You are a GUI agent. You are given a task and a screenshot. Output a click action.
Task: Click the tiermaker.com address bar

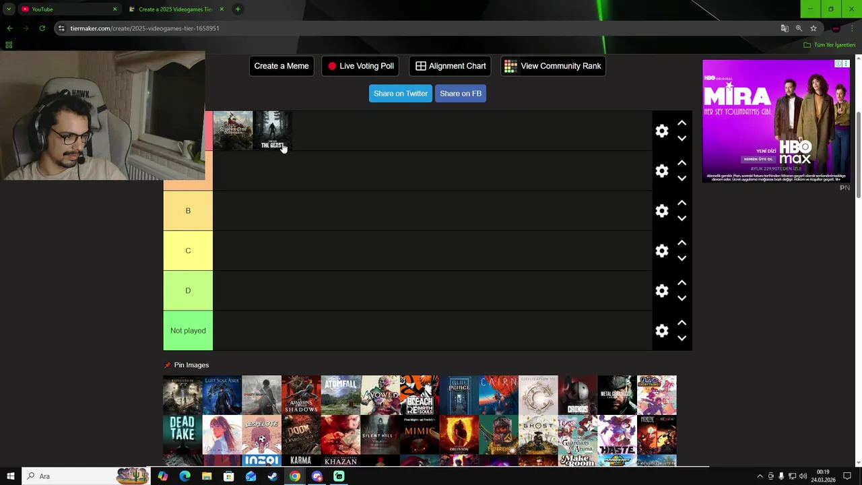pos(418,28)
